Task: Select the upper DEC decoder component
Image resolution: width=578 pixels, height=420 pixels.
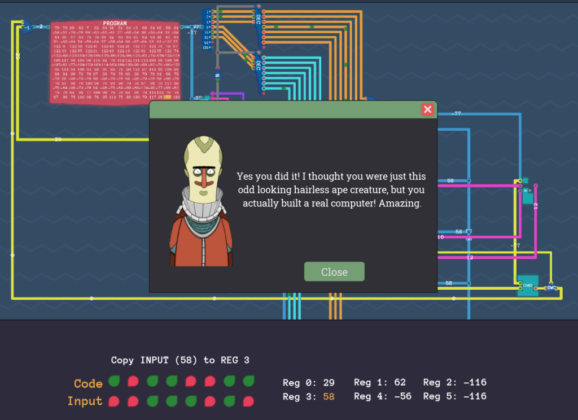Action: point(259,27)
